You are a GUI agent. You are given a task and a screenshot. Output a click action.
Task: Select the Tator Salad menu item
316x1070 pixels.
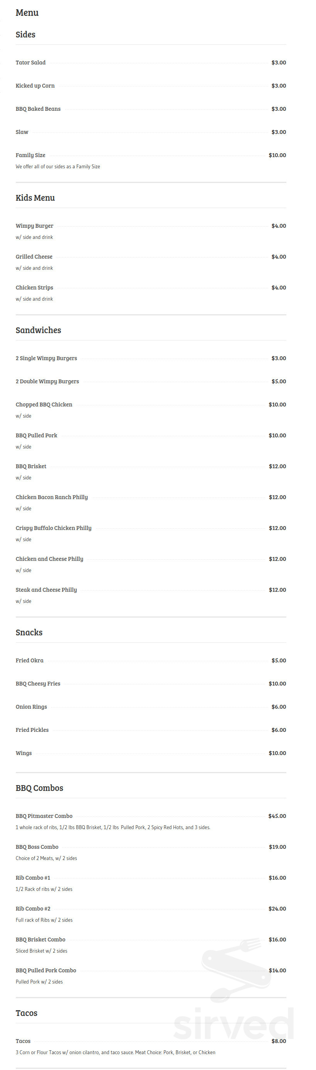tap(31, 63)
